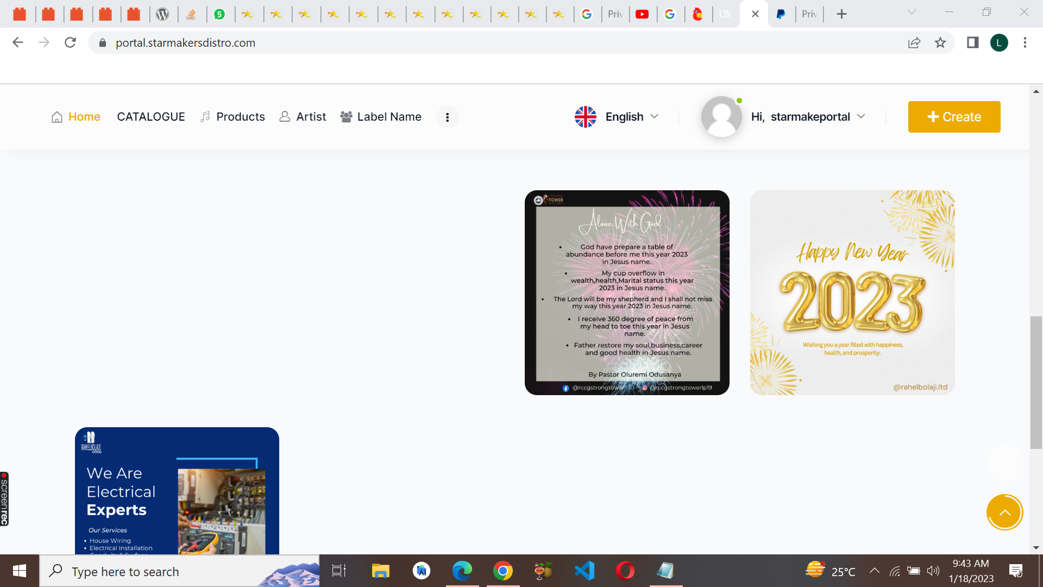Click the user avatar picture
1043x587 pixels.
coord(721,116)
